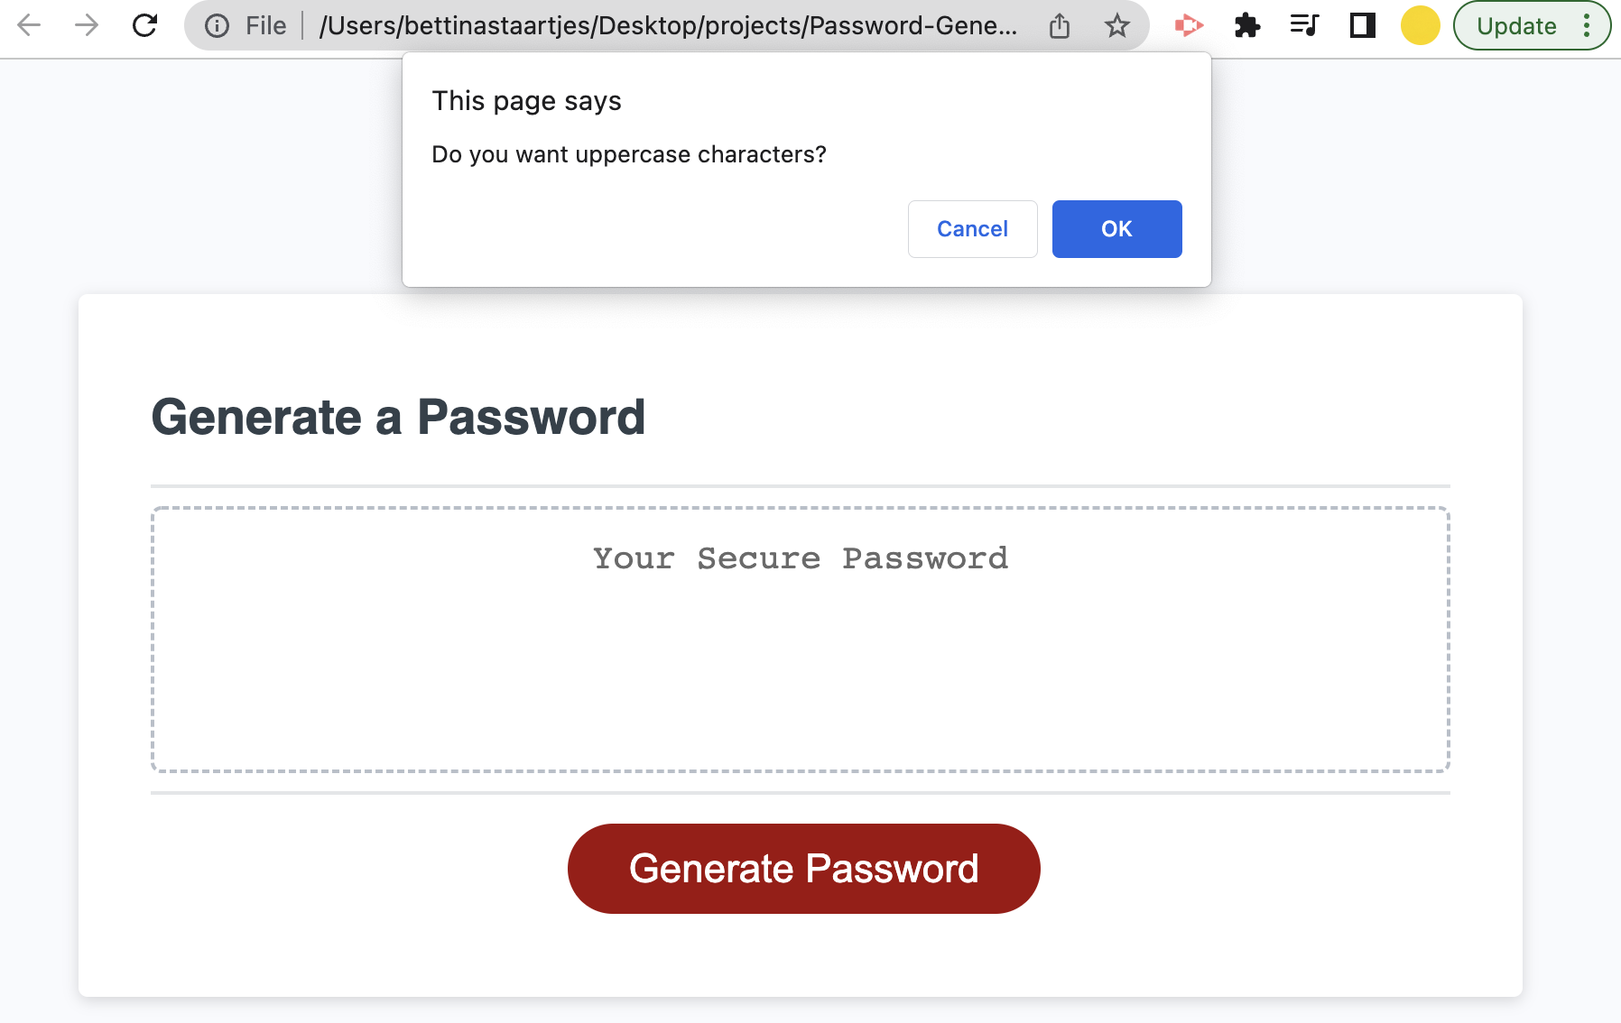Click the Update browser button

[x=1518, y=25]
